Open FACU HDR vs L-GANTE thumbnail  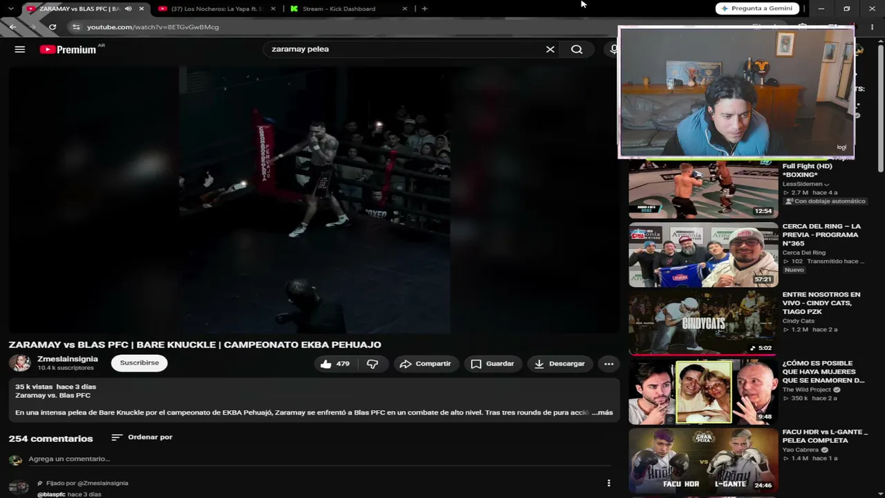coord(703,460)
